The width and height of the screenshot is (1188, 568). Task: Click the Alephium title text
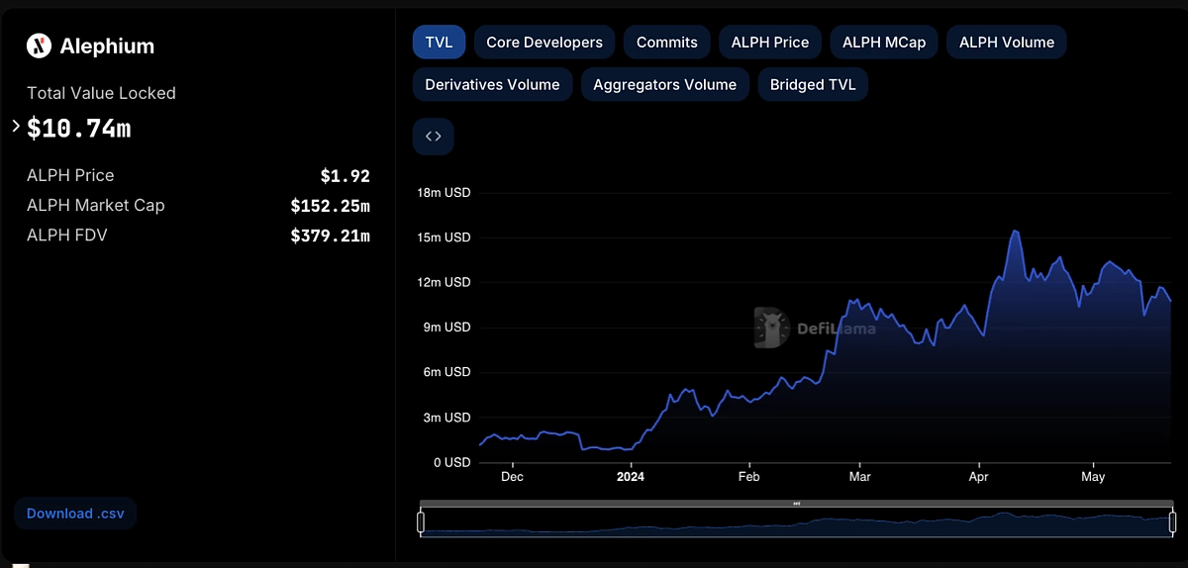point(107,46)
